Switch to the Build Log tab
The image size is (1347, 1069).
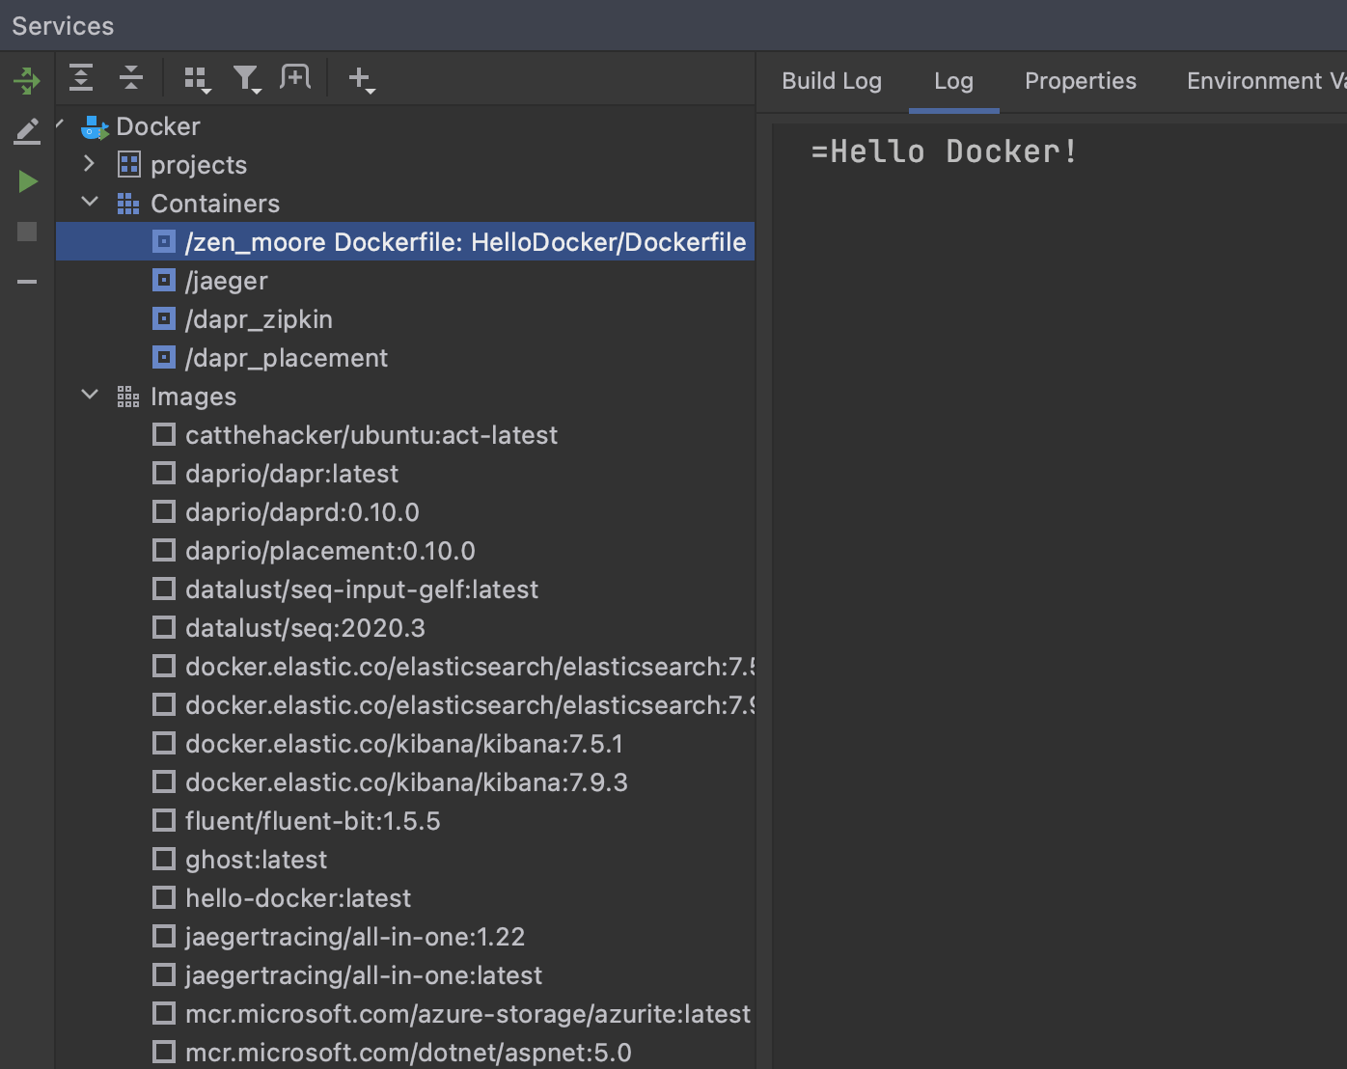831,81
